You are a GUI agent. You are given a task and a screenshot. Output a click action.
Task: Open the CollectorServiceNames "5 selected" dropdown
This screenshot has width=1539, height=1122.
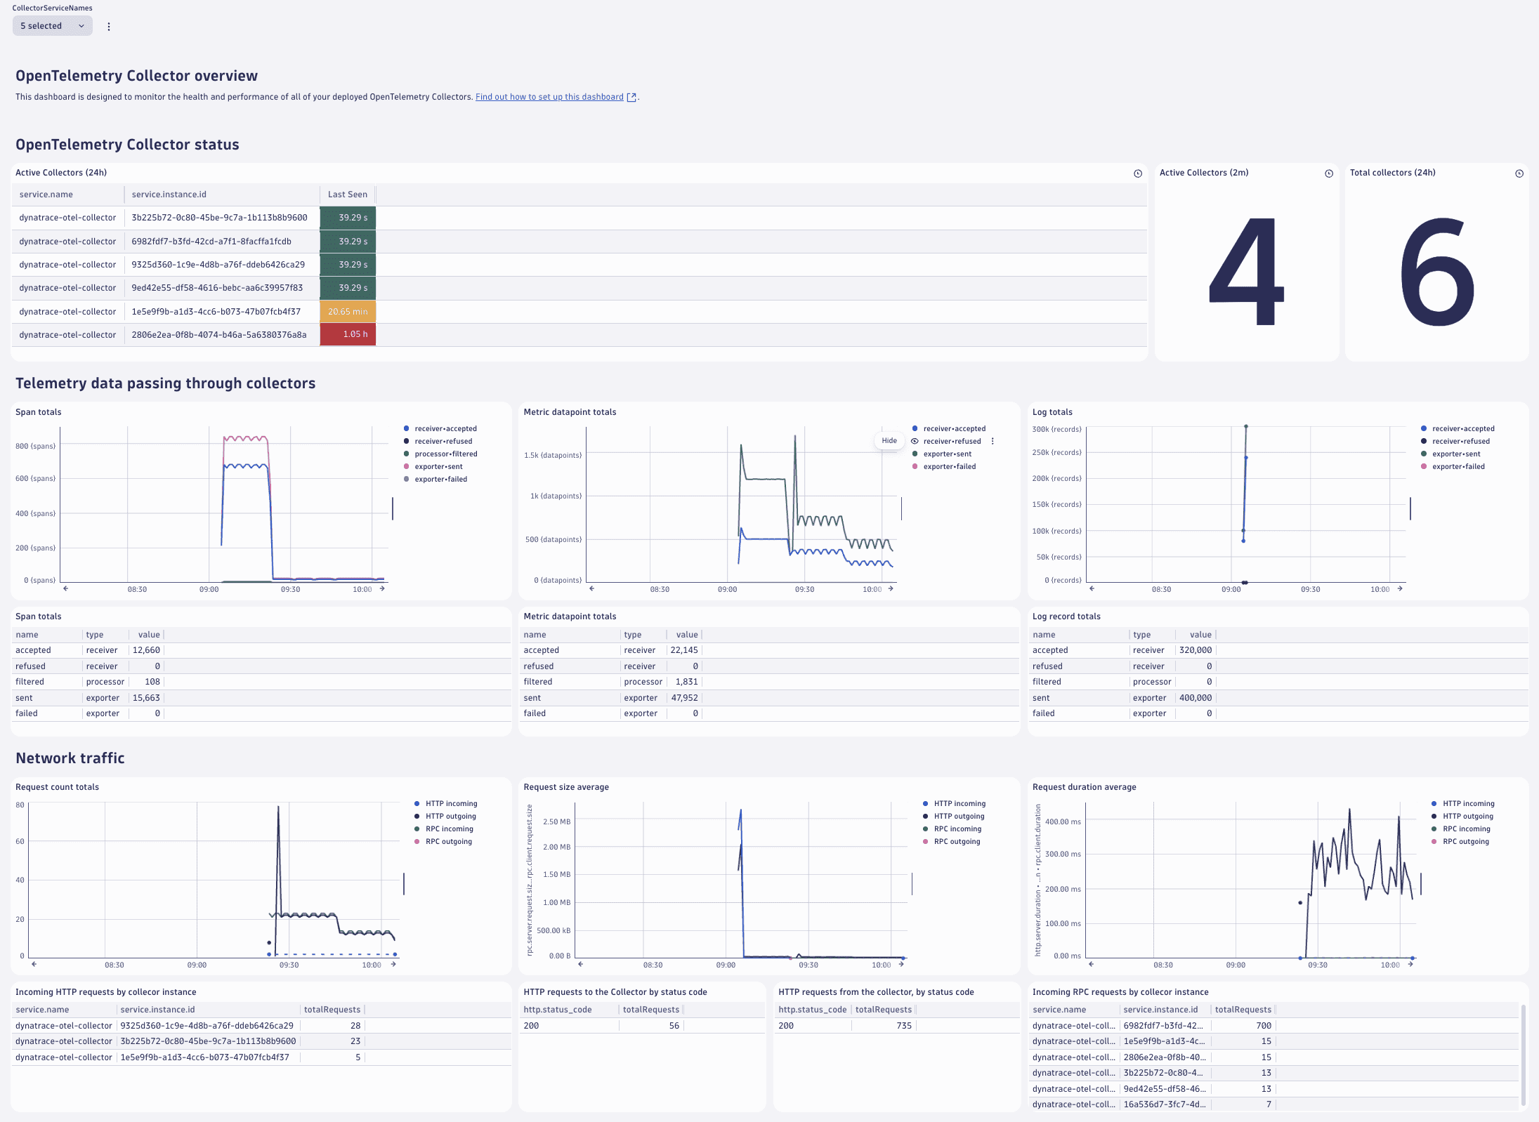tap(52, 26)
